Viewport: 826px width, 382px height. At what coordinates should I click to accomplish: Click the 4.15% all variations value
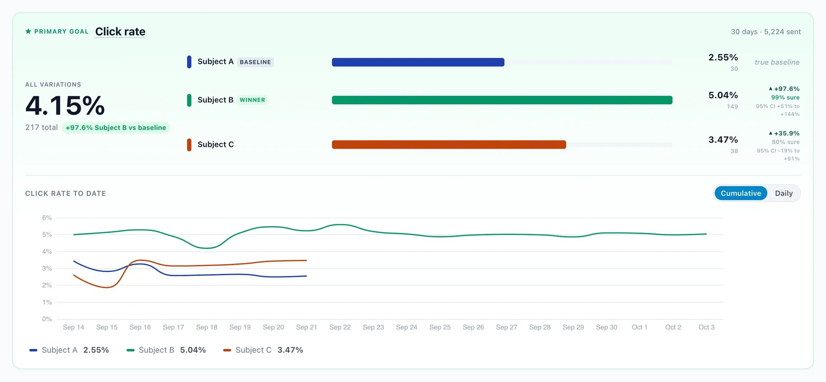click(65, 105)
